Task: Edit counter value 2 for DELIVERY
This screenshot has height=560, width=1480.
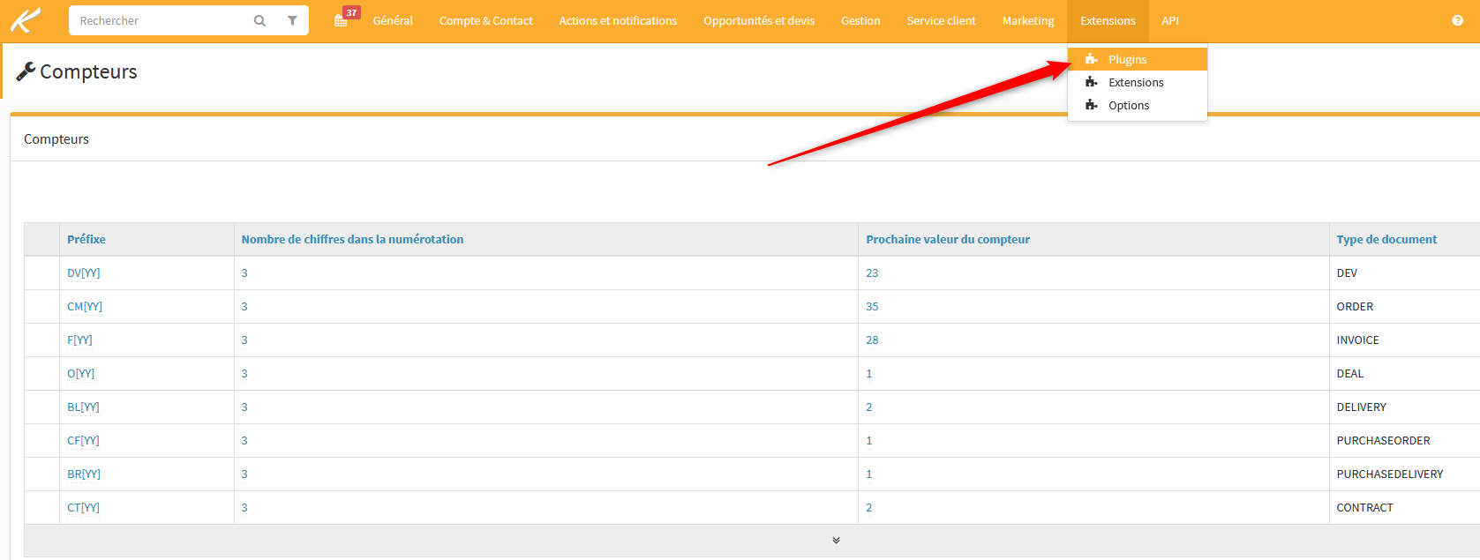Action: (869, 407)
